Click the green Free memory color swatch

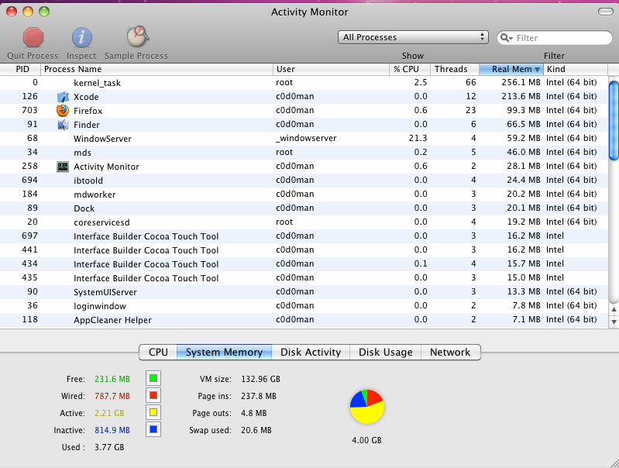coord(153,378)
